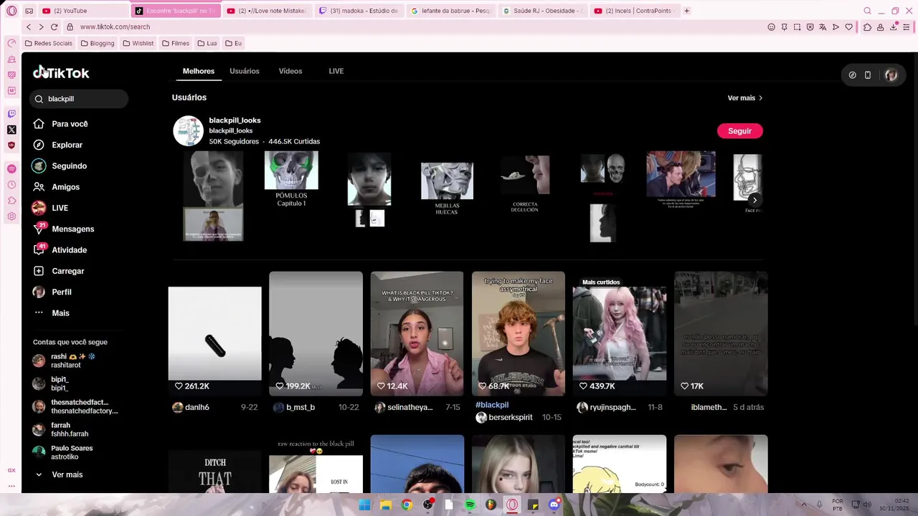The image size is (918, 516).
Task: Switch to madoka Twitch tab
Action: coord(359,11)
